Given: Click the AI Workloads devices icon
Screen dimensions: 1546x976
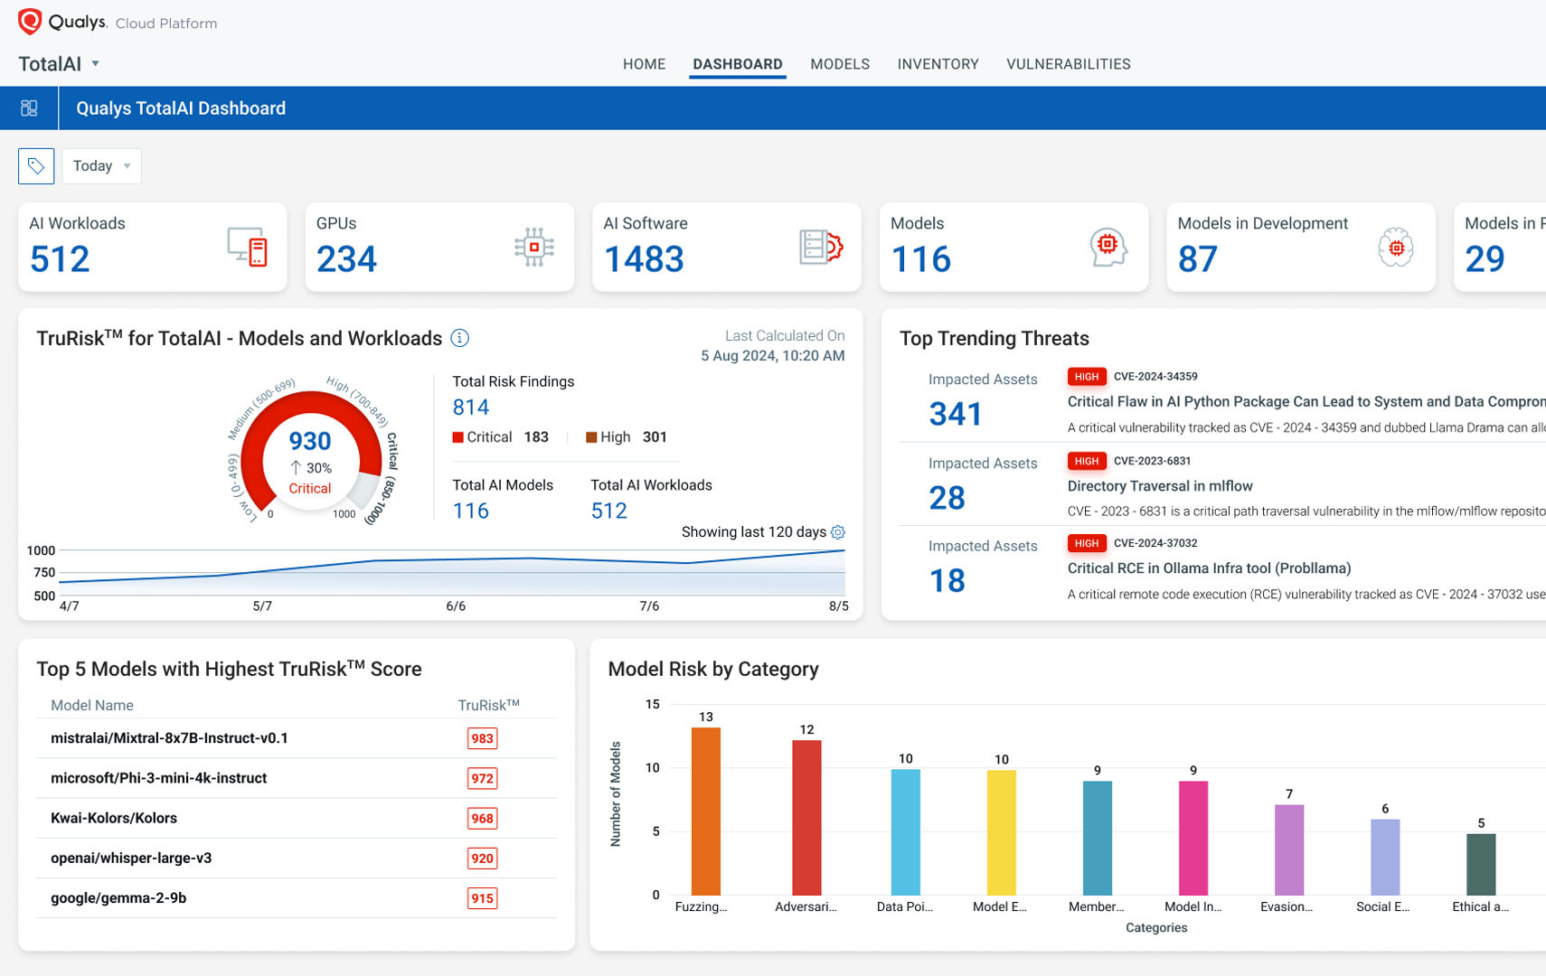Looking at the screenshot, I should [248, 247].
